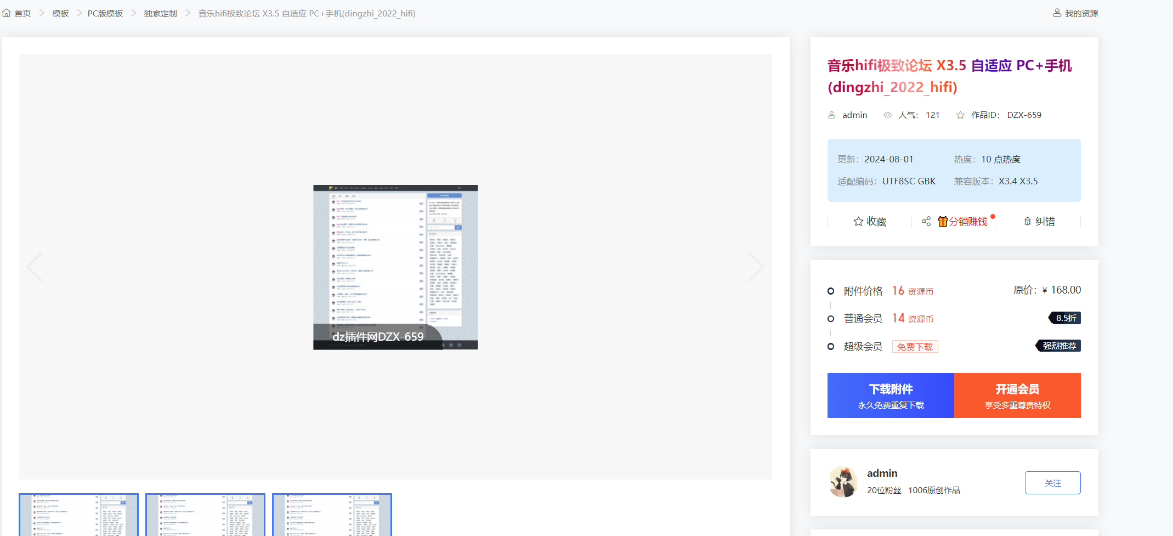1173x536 pixels.
Task: Click DZX-659 work ID text
Action: tap(1024, 115)
